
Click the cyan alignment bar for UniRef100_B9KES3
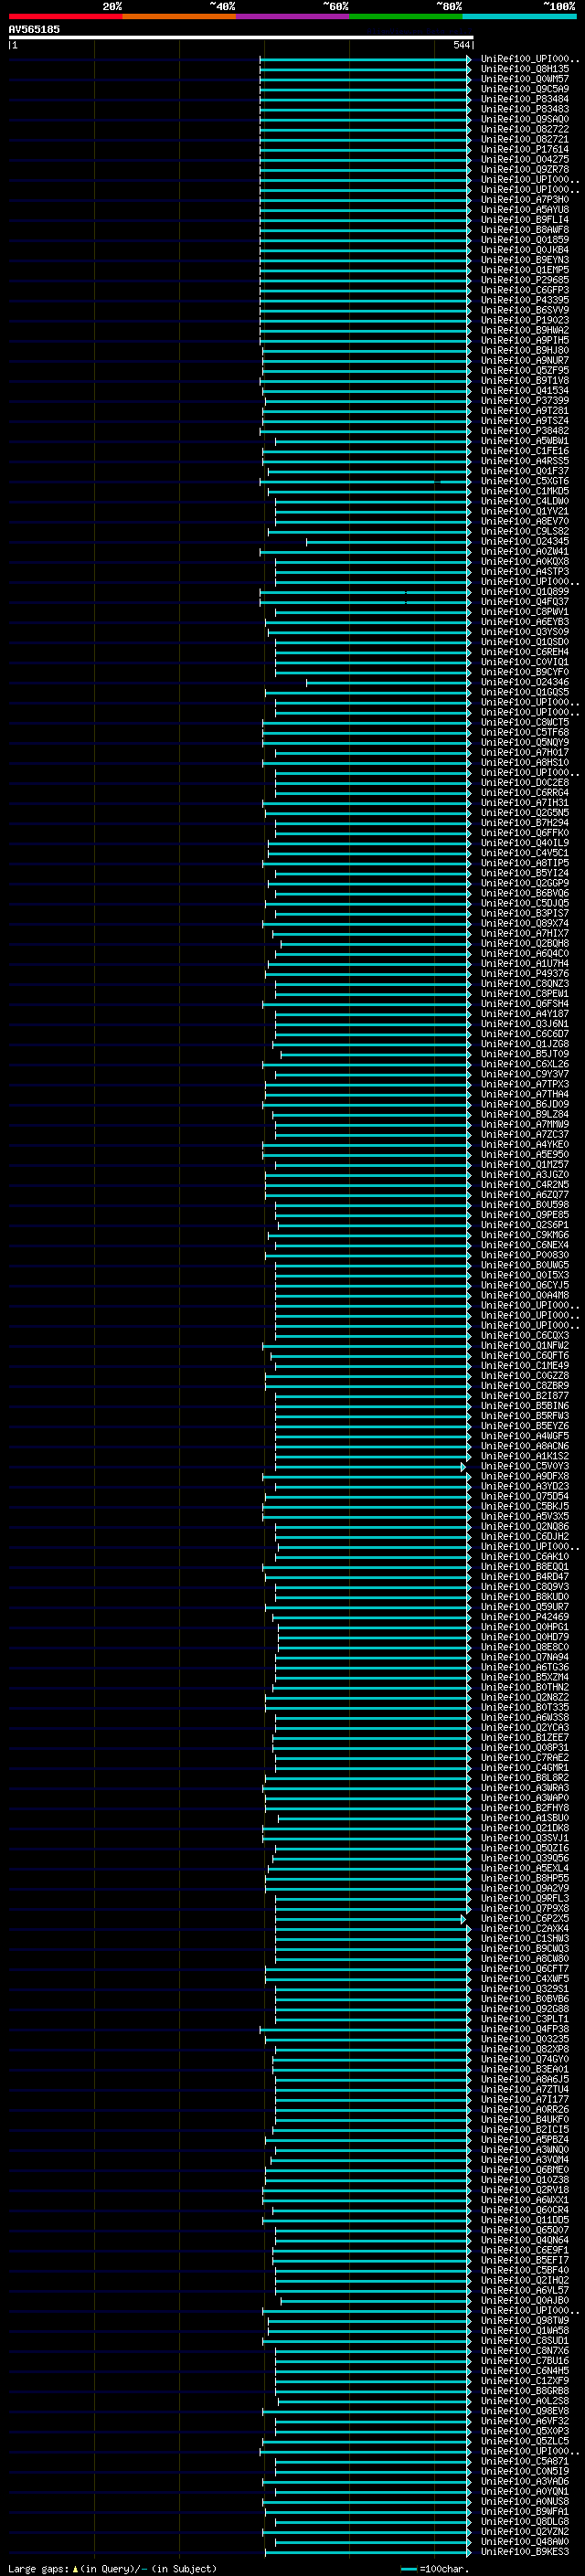(368, 2551)
